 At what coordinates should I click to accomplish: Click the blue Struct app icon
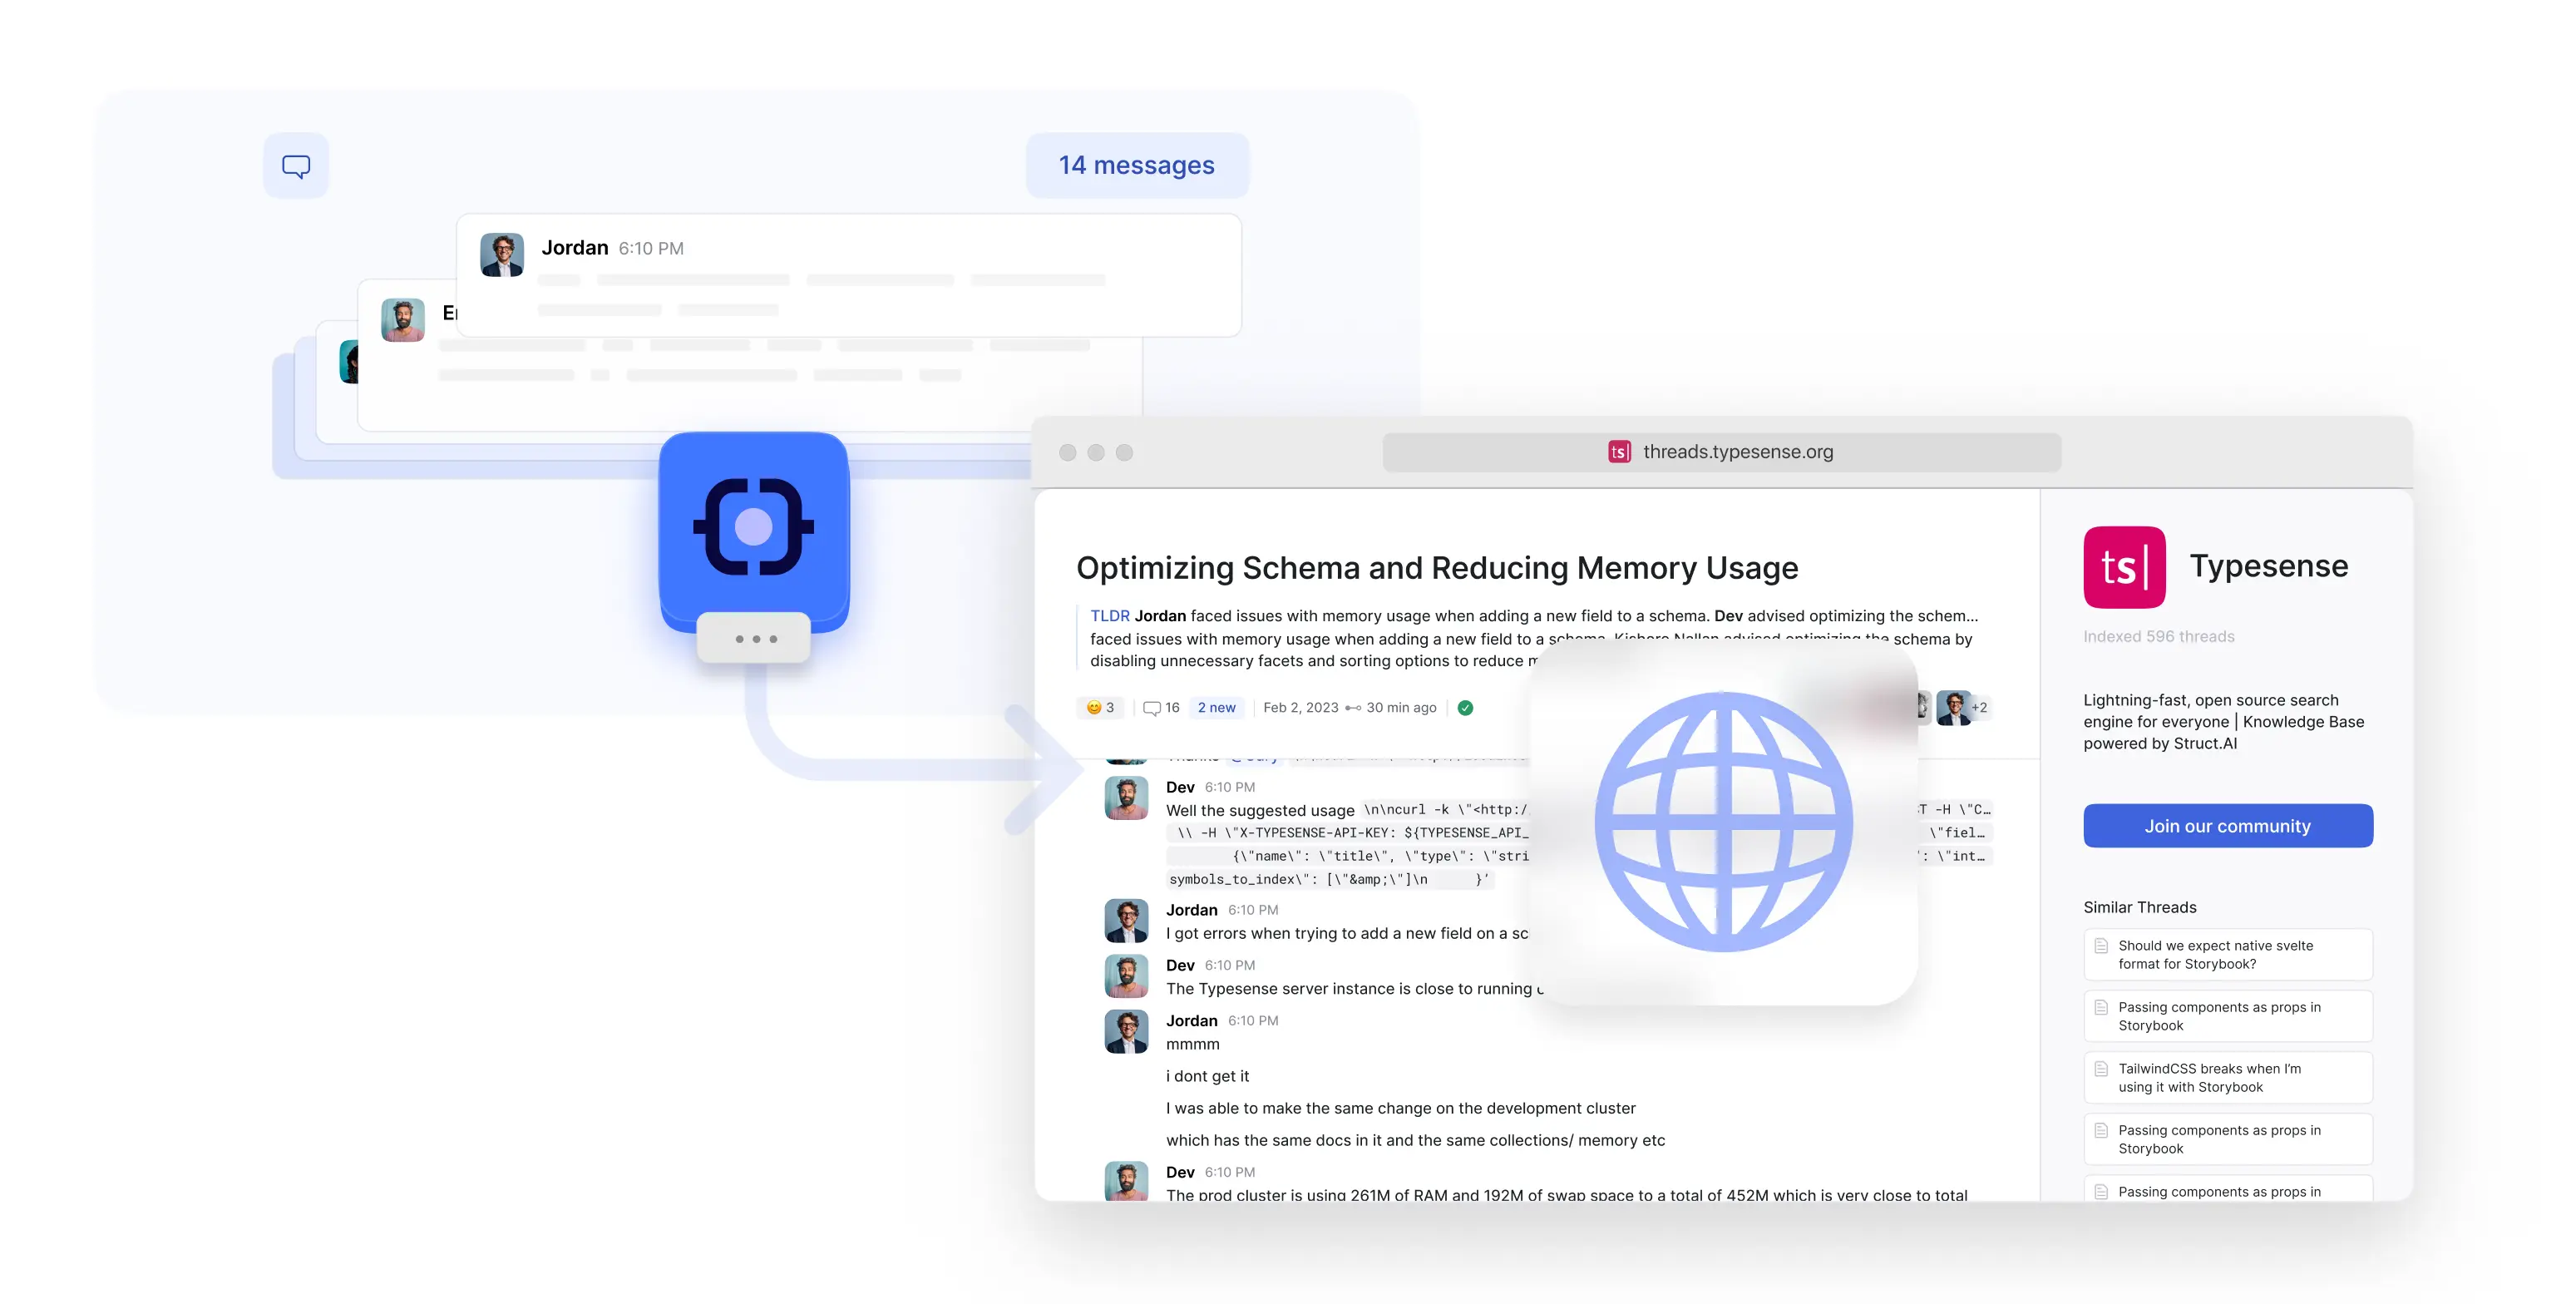(754, 527)
